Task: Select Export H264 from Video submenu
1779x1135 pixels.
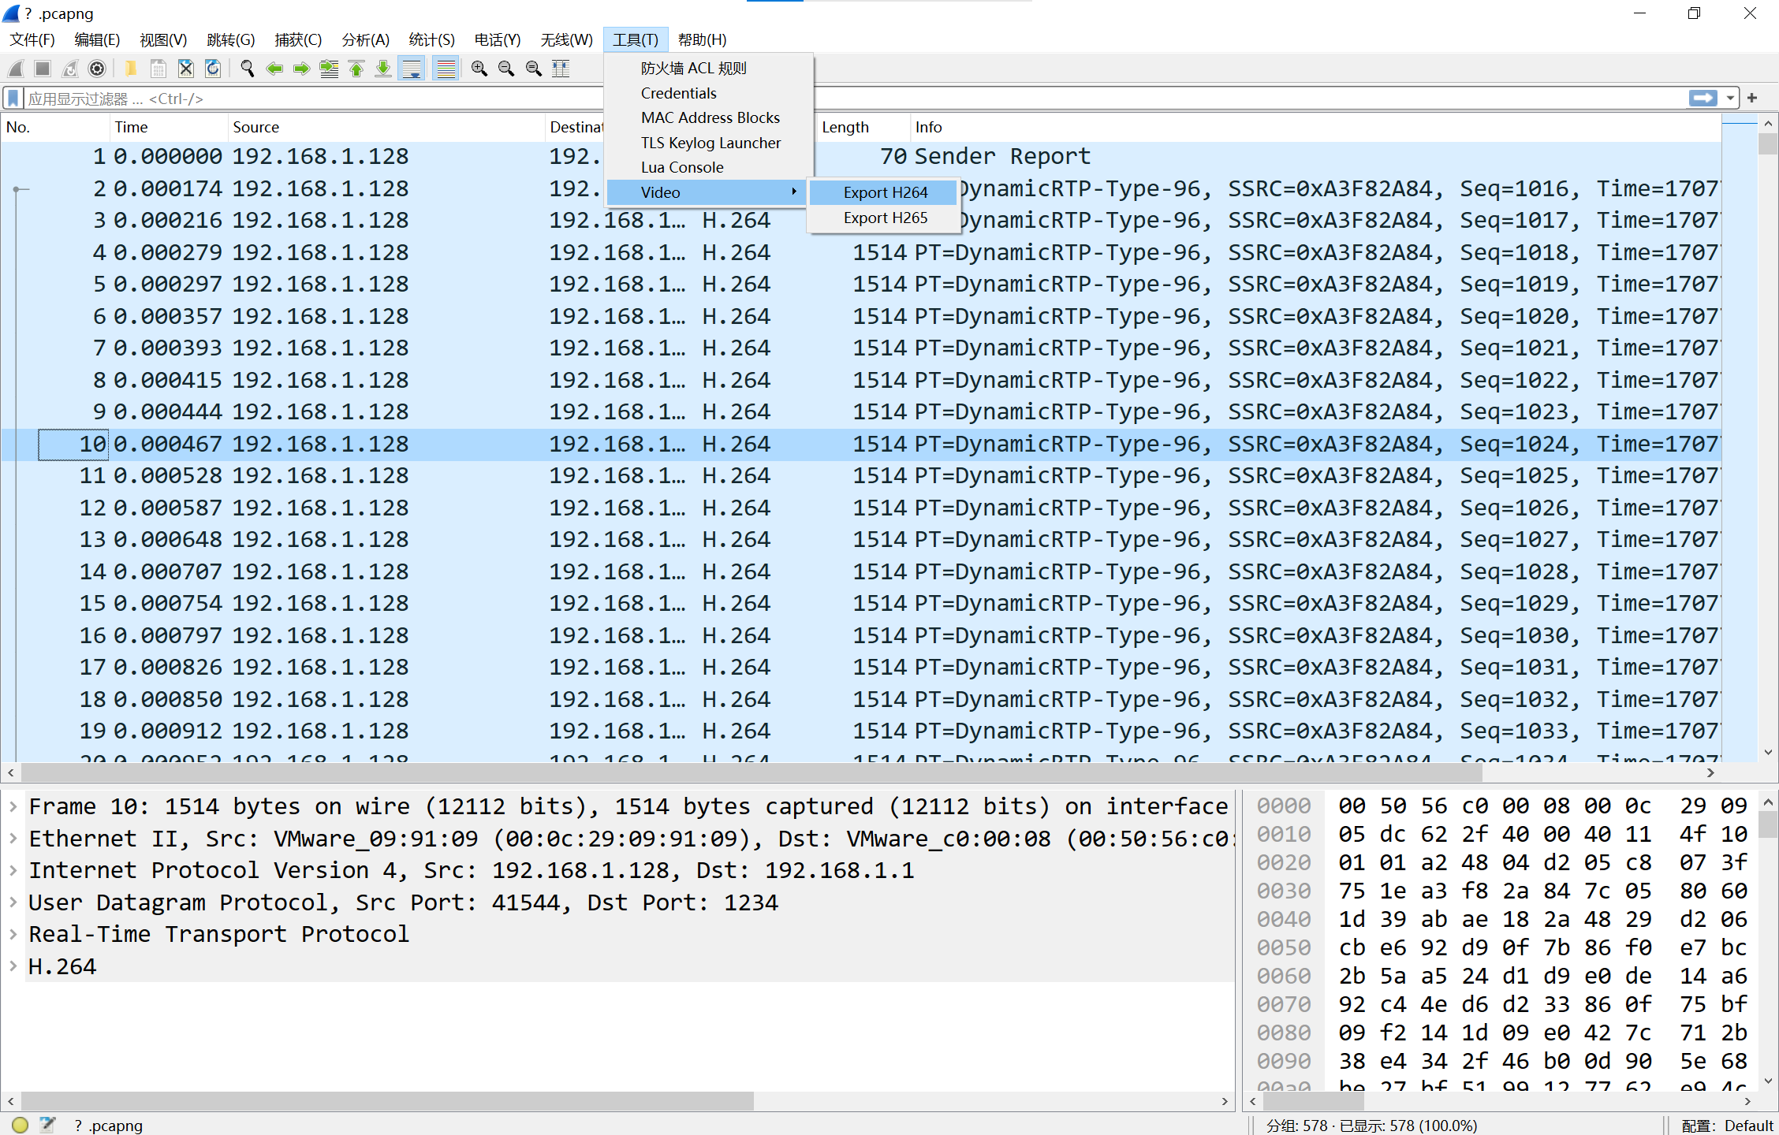Action: coord(884,192)
